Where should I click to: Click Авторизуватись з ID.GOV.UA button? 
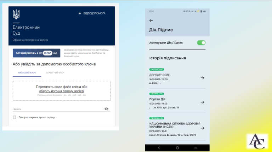36,53
